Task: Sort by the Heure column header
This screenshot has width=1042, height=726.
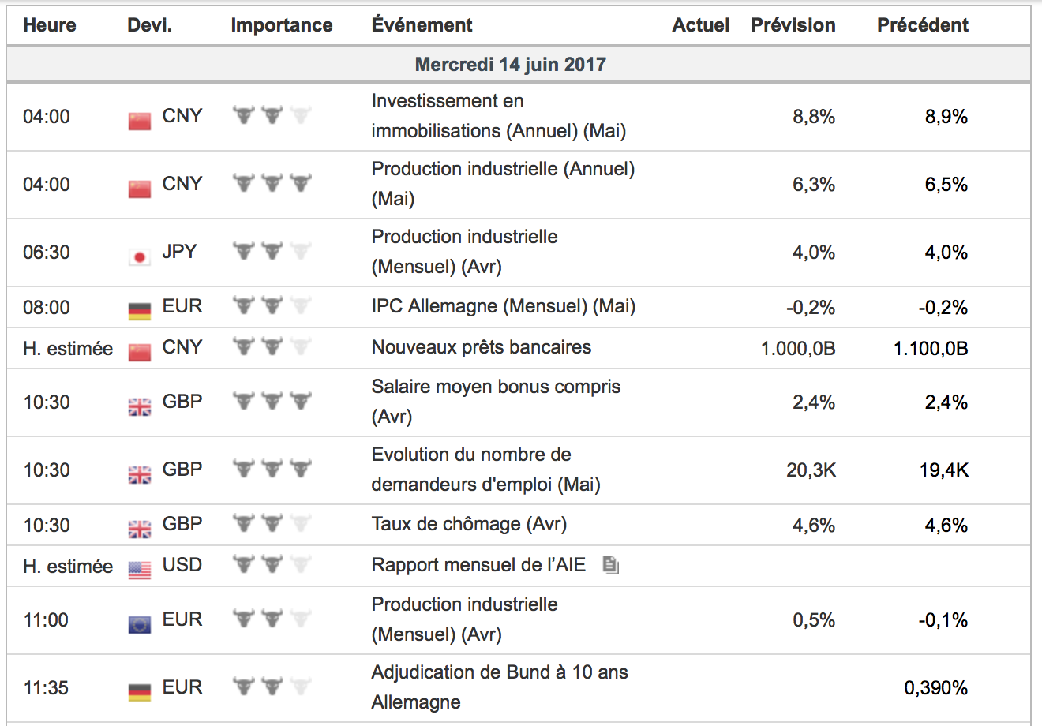Action: pyautogui.click(x=50, y=25)
